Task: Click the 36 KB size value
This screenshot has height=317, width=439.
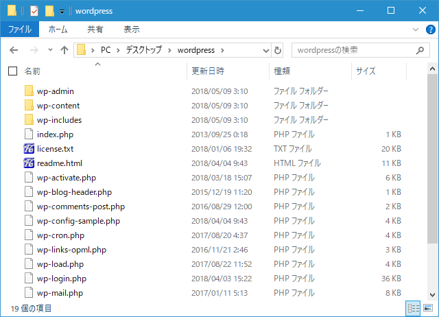Action: tap(391, 279)
